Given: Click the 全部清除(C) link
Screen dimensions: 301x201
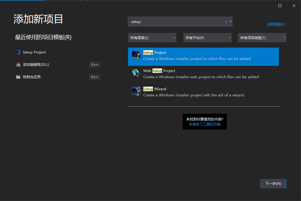Looking at the screenshot, I should coord(276,24).
